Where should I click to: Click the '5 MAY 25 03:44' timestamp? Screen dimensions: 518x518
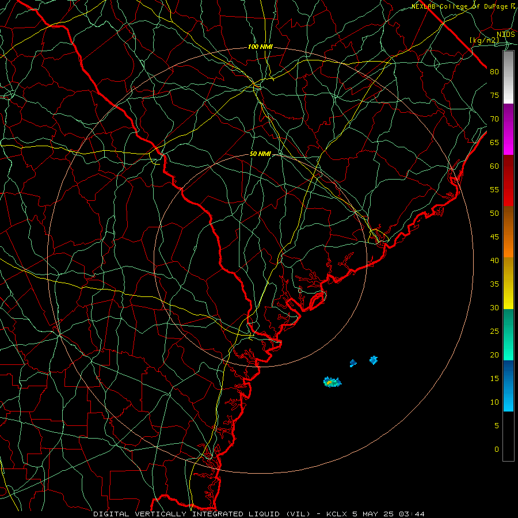coord(388,514)
